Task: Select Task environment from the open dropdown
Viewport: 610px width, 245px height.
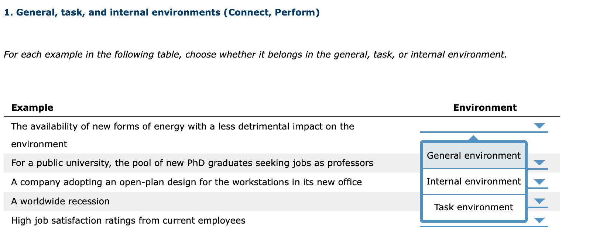Action: click(x=473, y=207)
